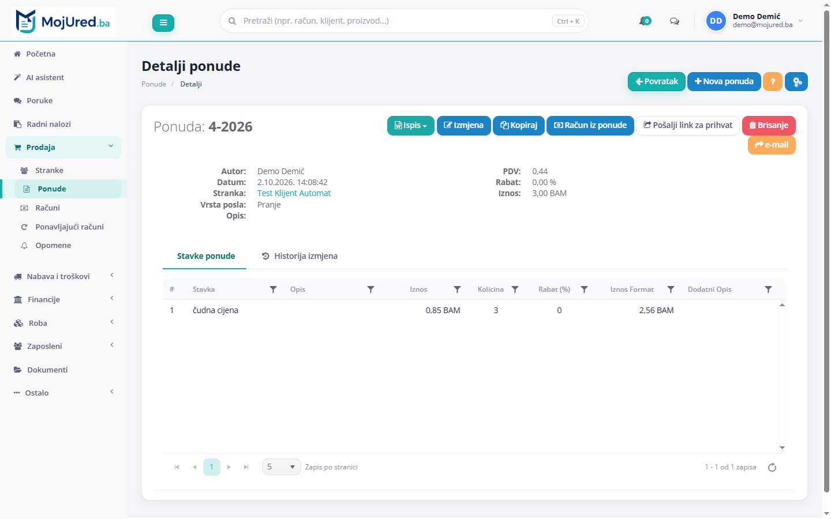The width and height of the screenshot is (831, 519).
Task: Open the Ispis print dropdown
Action: click(x=410, y=125)
